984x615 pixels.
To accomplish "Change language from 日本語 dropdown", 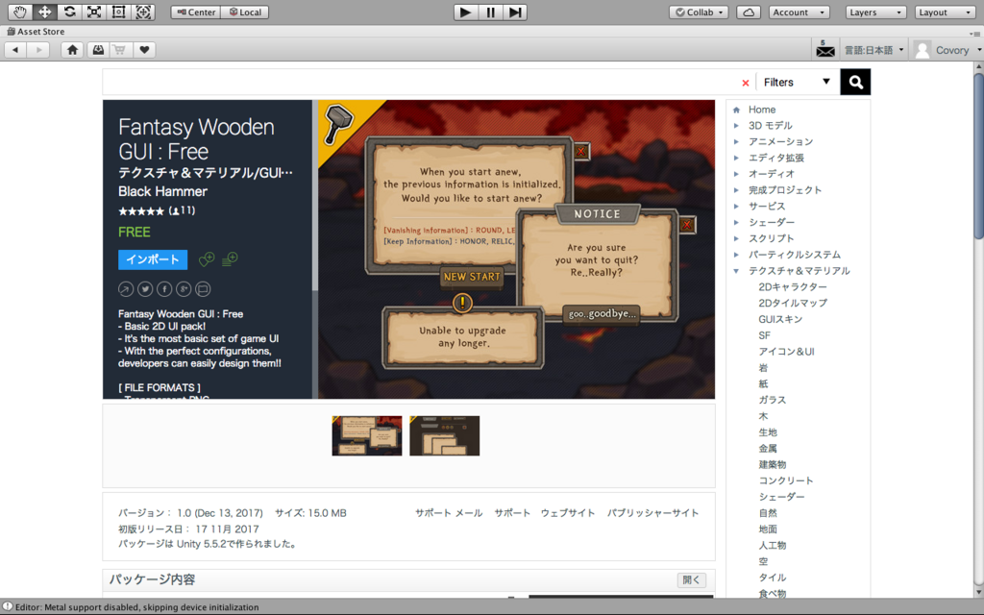I will (x=873, y=50).
